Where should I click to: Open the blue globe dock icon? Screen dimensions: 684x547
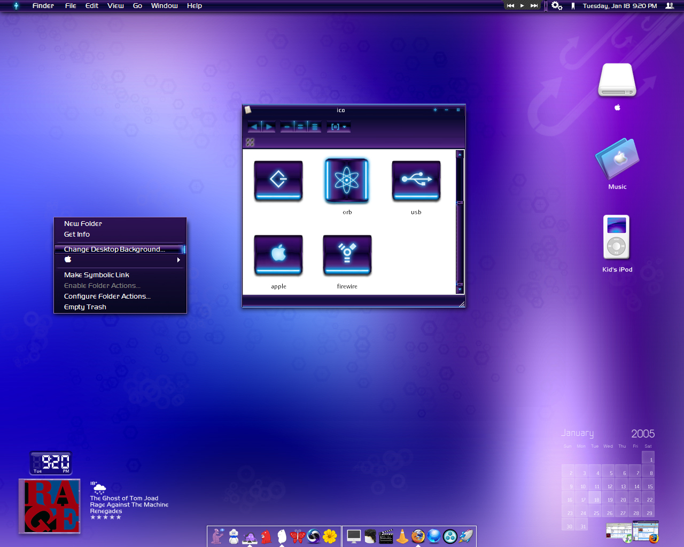pyautogui.click(x=434, y=536)
